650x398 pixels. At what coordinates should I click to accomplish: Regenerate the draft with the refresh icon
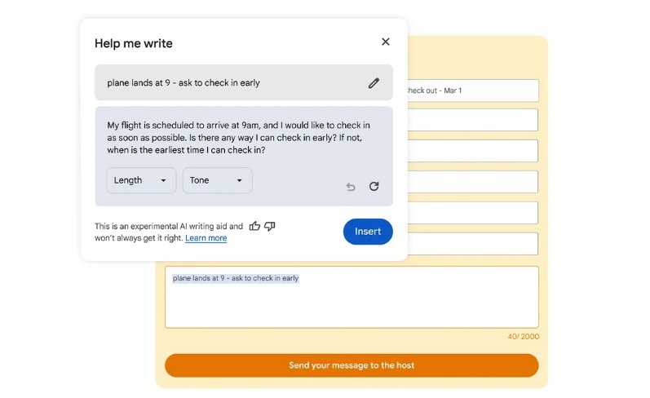click(374, 186)
